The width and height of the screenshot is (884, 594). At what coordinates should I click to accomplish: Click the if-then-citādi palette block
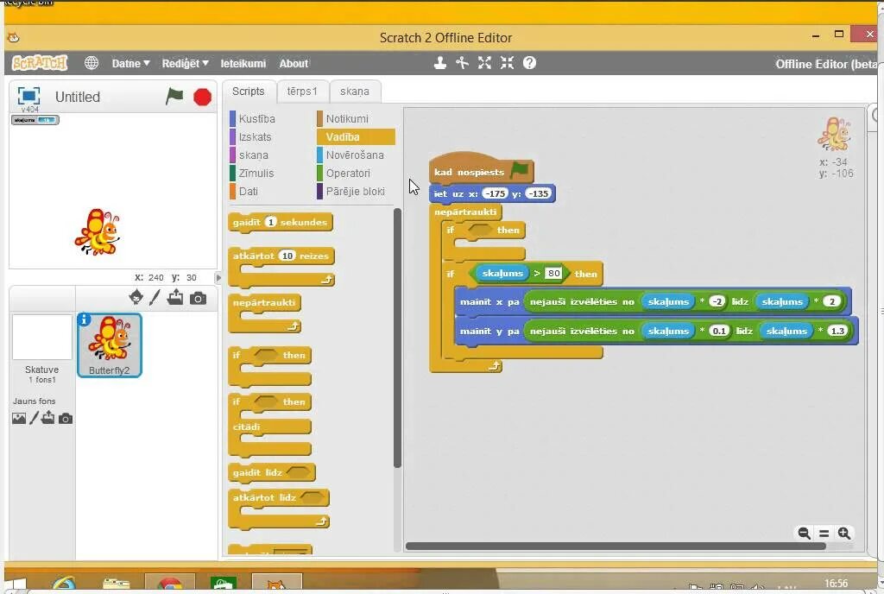tap(269, 426)
